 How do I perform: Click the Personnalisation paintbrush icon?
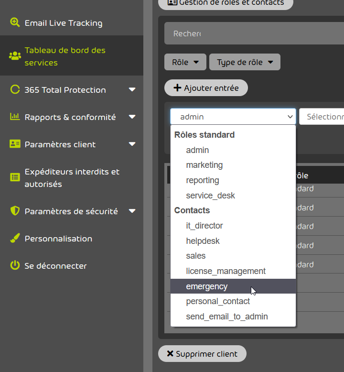(x=15, y=238)
